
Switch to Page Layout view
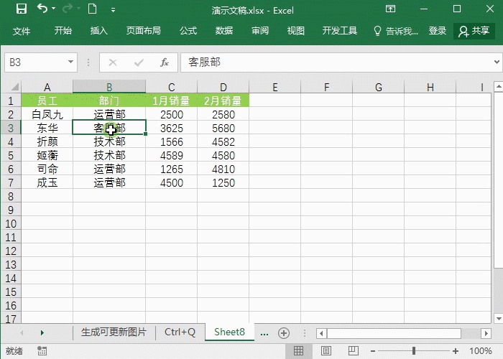pos(324,351)
